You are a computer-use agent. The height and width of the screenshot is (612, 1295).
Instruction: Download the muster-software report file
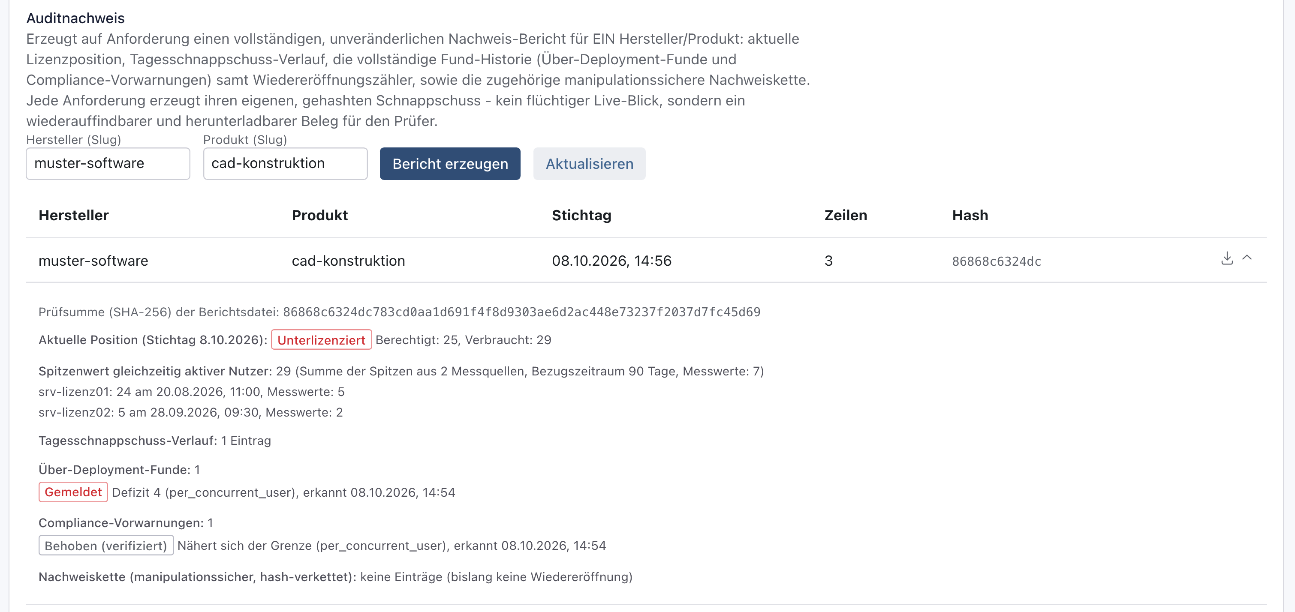[1227, 258]
